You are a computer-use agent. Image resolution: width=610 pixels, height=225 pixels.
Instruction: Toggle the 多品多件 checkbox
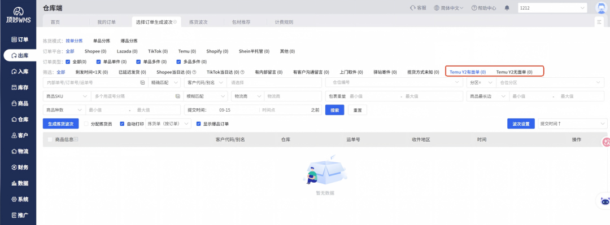[179, 61]
